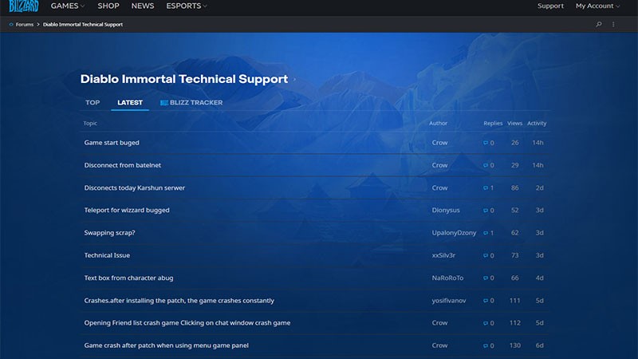The height and width of the screenshot is (359, 638).
Task: View author NaRoRoTo profile
Action: pyautogui.click(x=447, y=278)
